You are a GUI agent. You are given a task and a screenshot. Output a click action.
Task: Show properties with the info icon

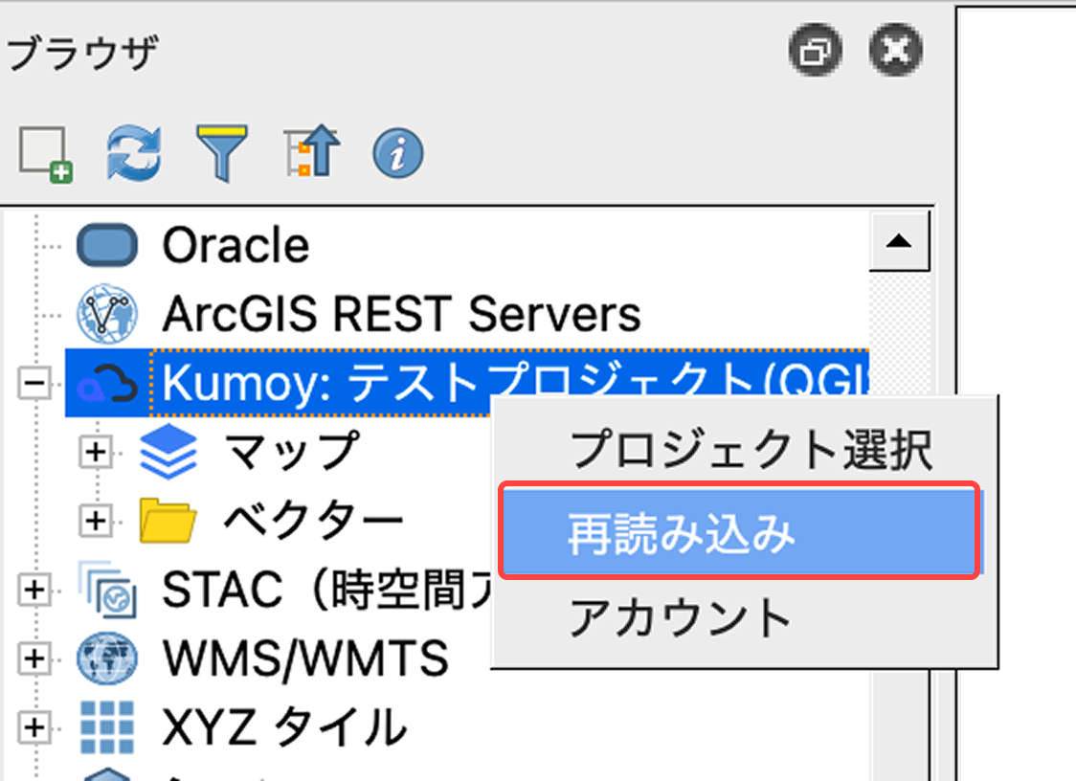coord(396,151)
